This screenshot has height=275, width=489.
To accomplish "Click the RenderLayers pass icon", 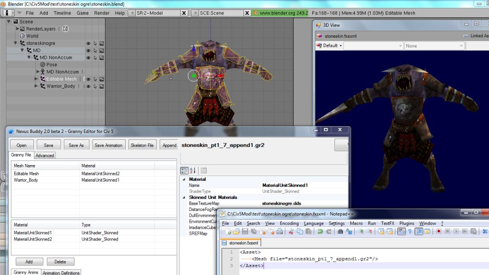I will [65, 29].
